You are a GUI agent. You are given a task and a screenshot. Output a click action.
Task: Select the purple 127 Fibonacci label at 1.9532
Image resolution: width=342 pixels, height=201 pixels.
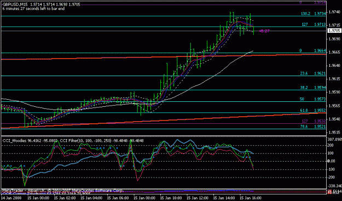(x=314, y=121)
